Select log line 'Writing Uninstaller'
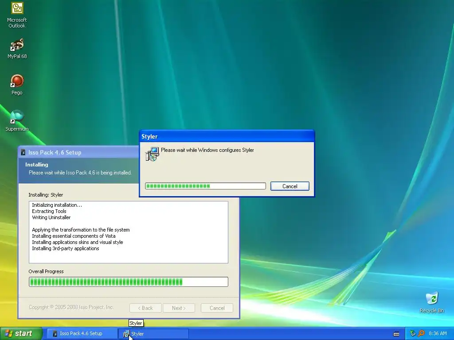The image size is (454, 340). click(x=51, y=217)
